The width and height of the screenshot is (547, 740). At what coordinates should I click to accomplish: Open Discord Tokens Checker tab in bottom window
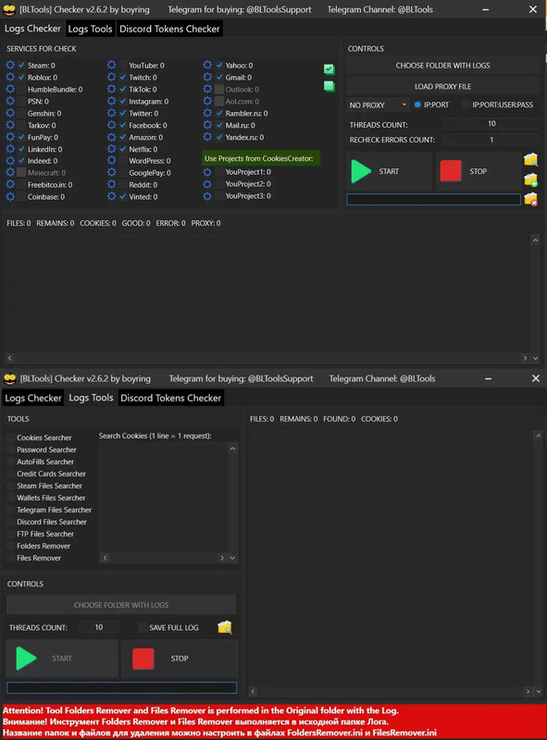[x=170, y=398]
